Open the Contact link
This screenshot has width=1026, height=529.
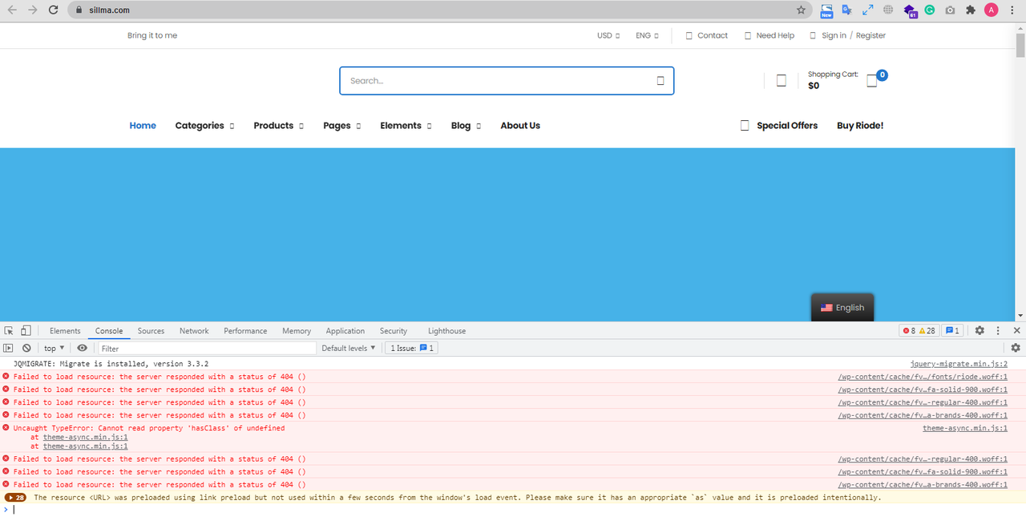click(707, 35)
